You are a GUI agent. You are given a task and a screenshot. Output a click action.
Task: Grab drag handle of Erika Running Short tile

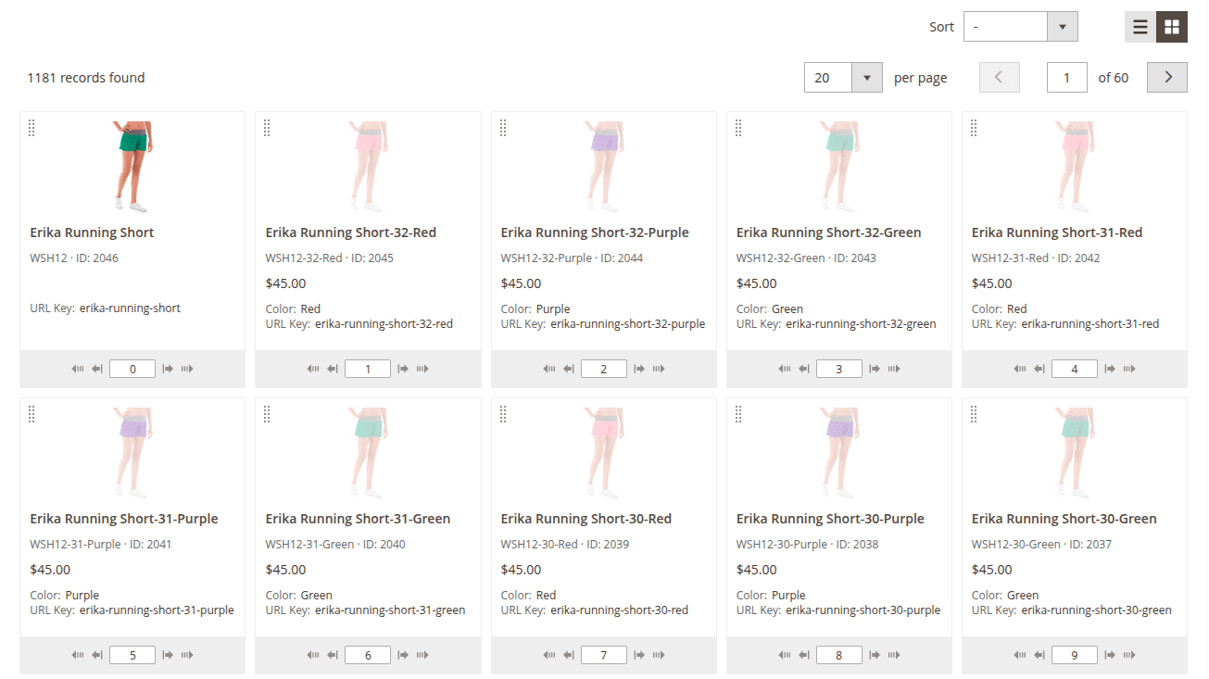pyautogui.click(x=31, y=128)
